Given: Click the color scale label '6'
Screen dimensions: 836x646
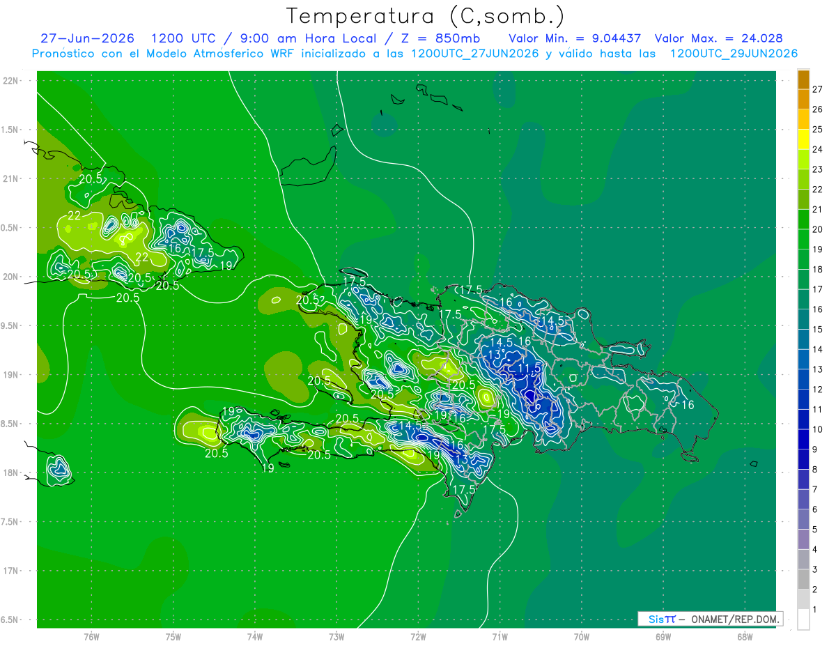Looking at the screenshot, I should (x=815, y=509).
